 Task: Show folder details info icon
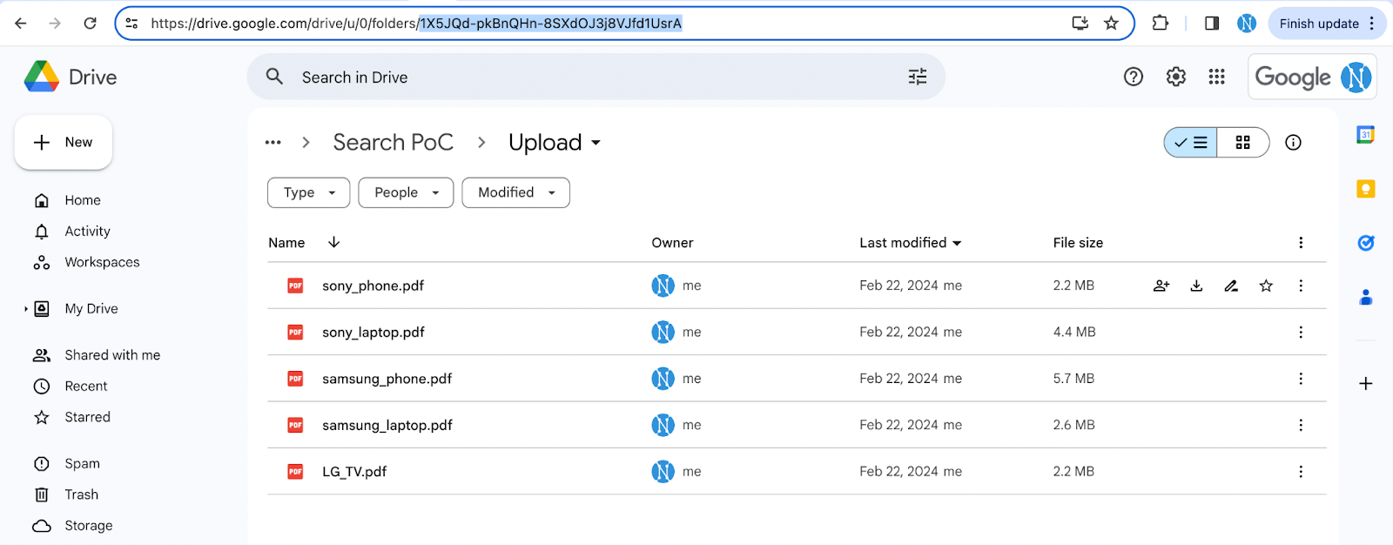coord(1293,143)
